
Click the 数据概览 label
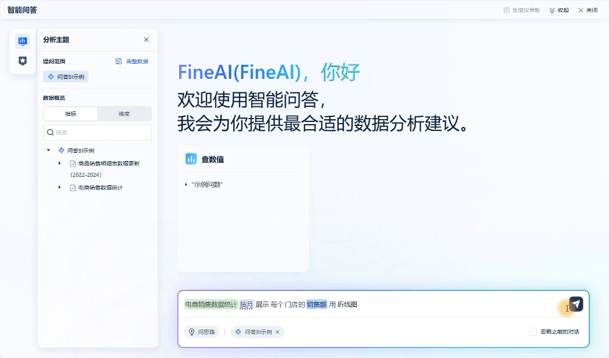[54, 98]
